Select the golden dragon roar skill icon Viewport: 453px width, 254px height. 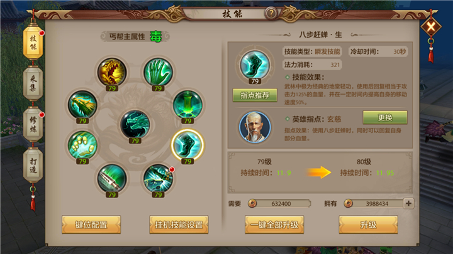pyautogui.click(x=112, y=72)
